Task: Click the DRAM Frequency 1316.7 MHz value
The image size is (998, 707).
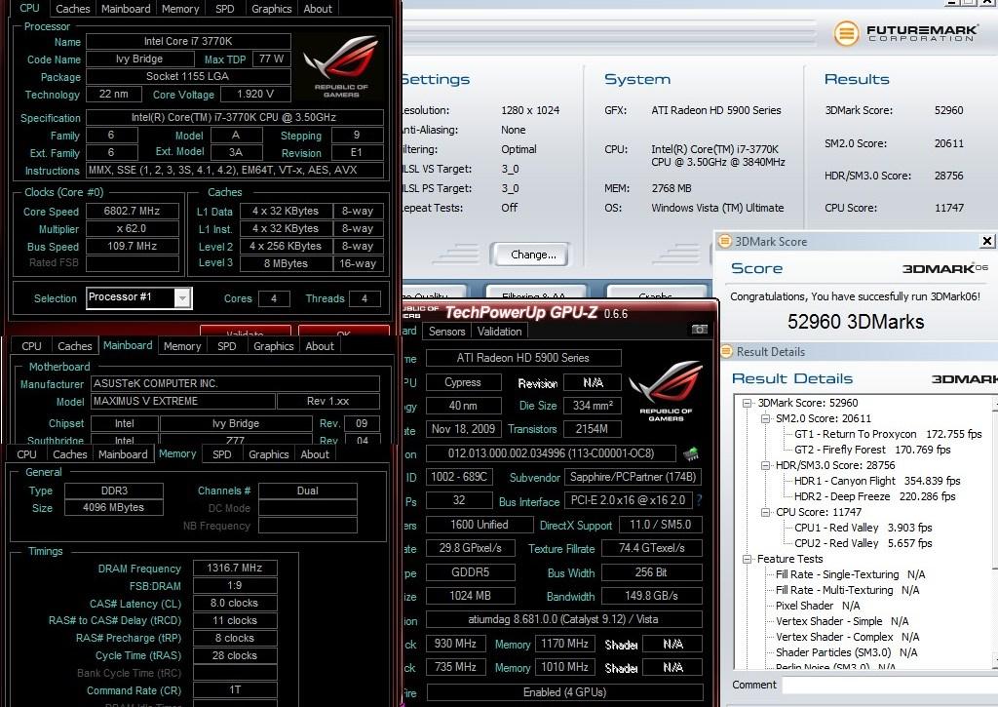Action: tap(235, 569)
